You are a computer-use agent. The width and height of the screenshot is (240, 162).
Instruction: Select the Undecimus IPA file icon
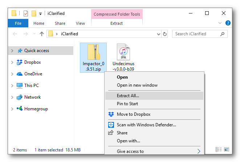[x=123, y=52]
